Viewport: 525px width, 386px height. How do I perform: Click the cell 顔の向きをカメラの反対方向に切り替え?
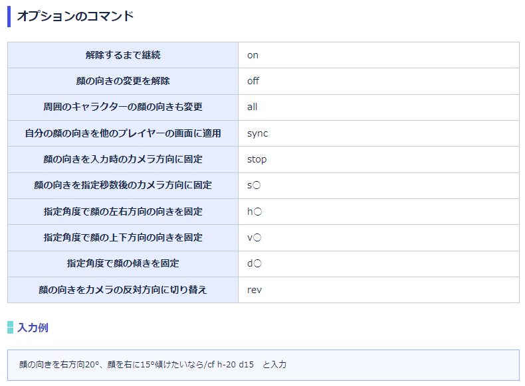pyautogui.click(x=123, y=290)
